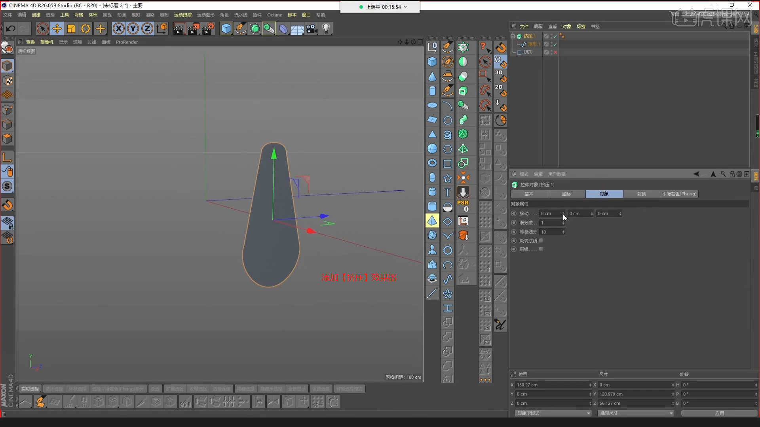Switch to 基本 attribute tab
The height and width of the screenshot is (427, 760).
point(529,194)
